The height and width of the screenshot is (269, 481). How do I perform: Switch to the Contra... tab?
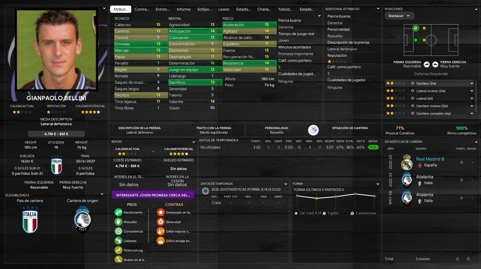tap(142, 9)
